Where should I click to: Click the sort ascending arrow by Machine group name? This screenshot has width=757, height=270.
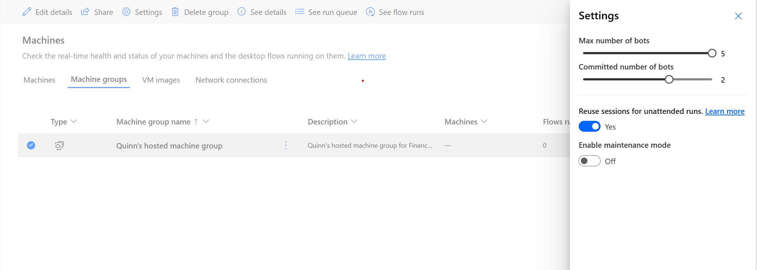point(196,122)
